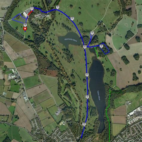142x142 pixels.
Task: Click the red highlighted route segment
Action: coord(30,13)
